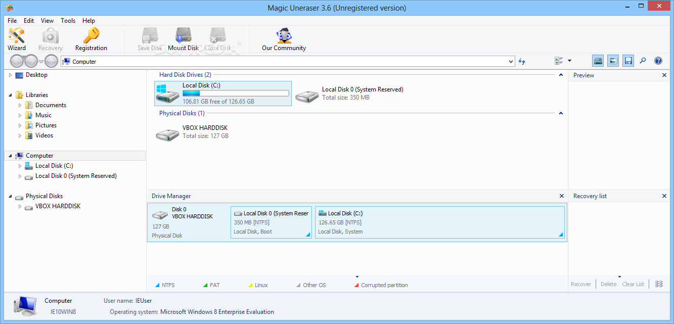
Task: Click the Local Disk (C:) usage bar
Action: [236, 93]
